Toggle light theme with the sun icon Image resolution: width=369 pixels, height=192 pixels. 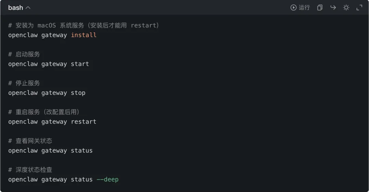point(346,8)
